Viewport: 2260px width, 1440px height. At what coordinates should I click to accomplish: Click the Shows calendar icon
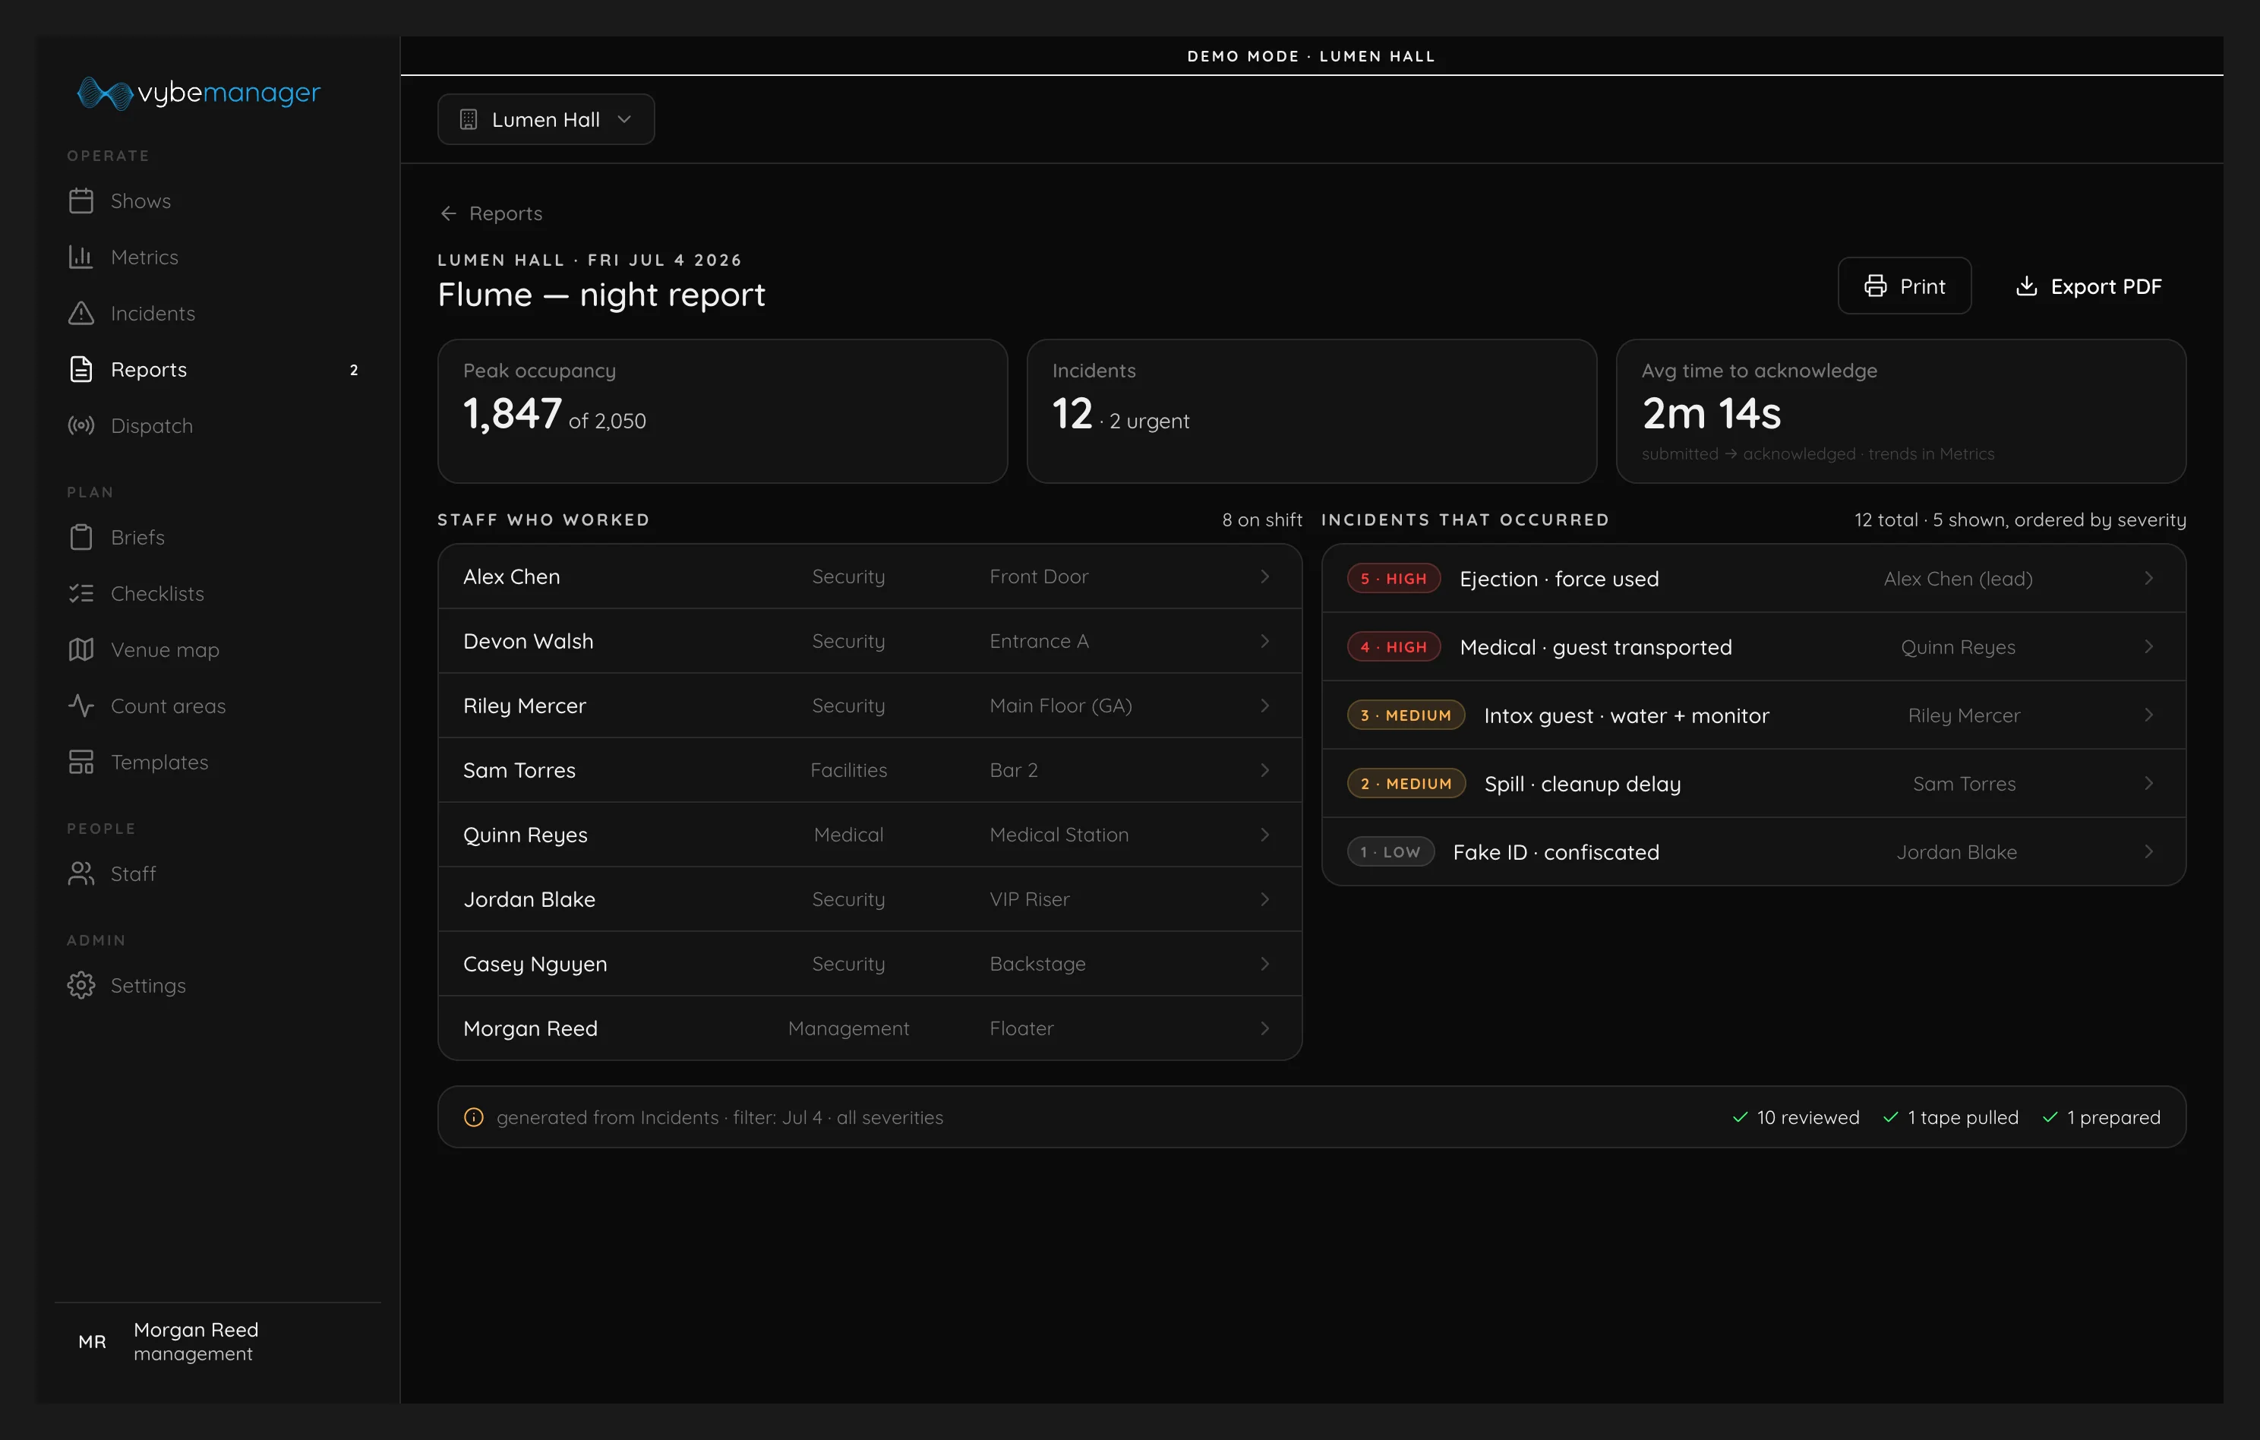tap(80, 201)
